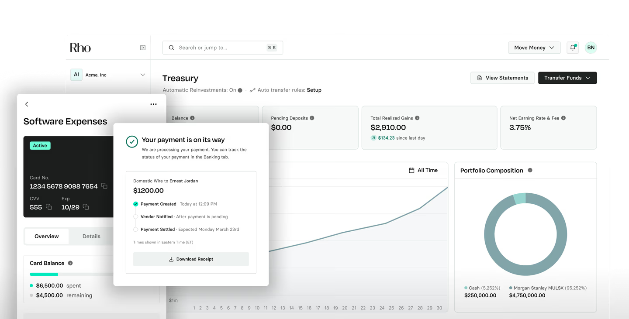Click the Card Balance info icon

point(70,263)
